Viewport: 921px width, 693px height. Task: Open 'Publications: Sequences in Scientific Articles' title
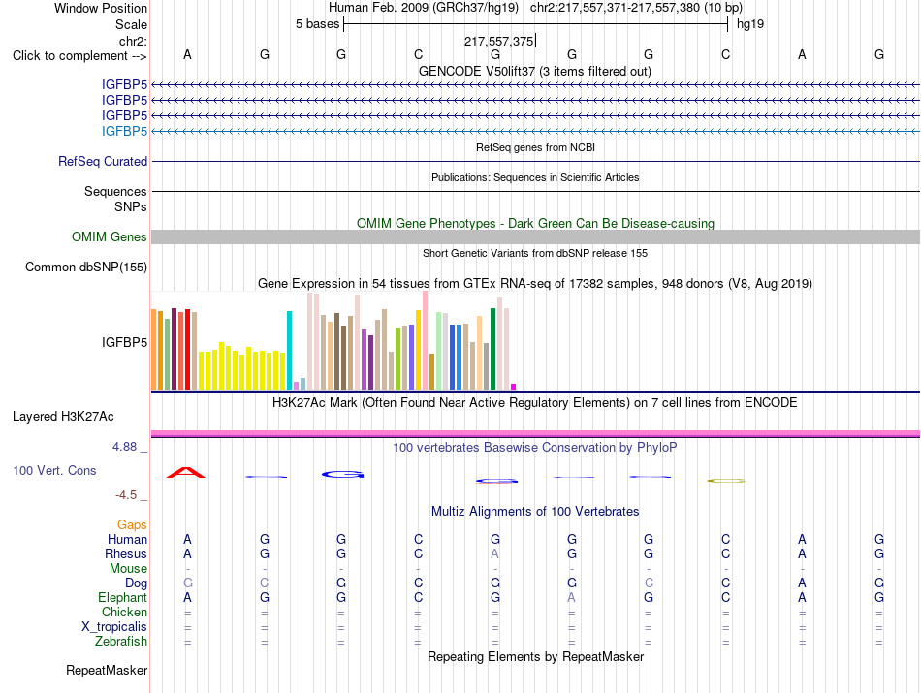click(x=535, y=178)
